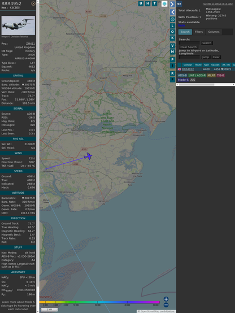Click the SIGNAL section header
This screenshot has width=235, height=313.
coord(18,108)
